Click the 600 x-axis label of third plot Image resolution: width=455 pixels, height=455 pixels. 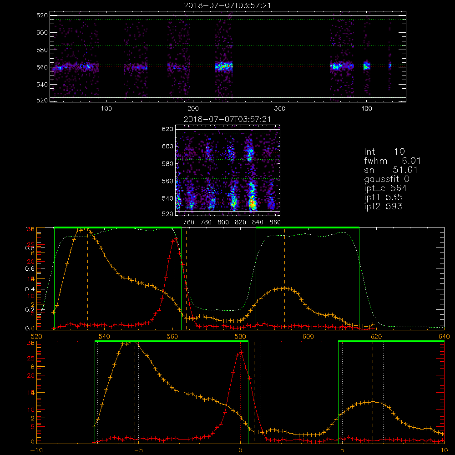click(x=308, y=336)
